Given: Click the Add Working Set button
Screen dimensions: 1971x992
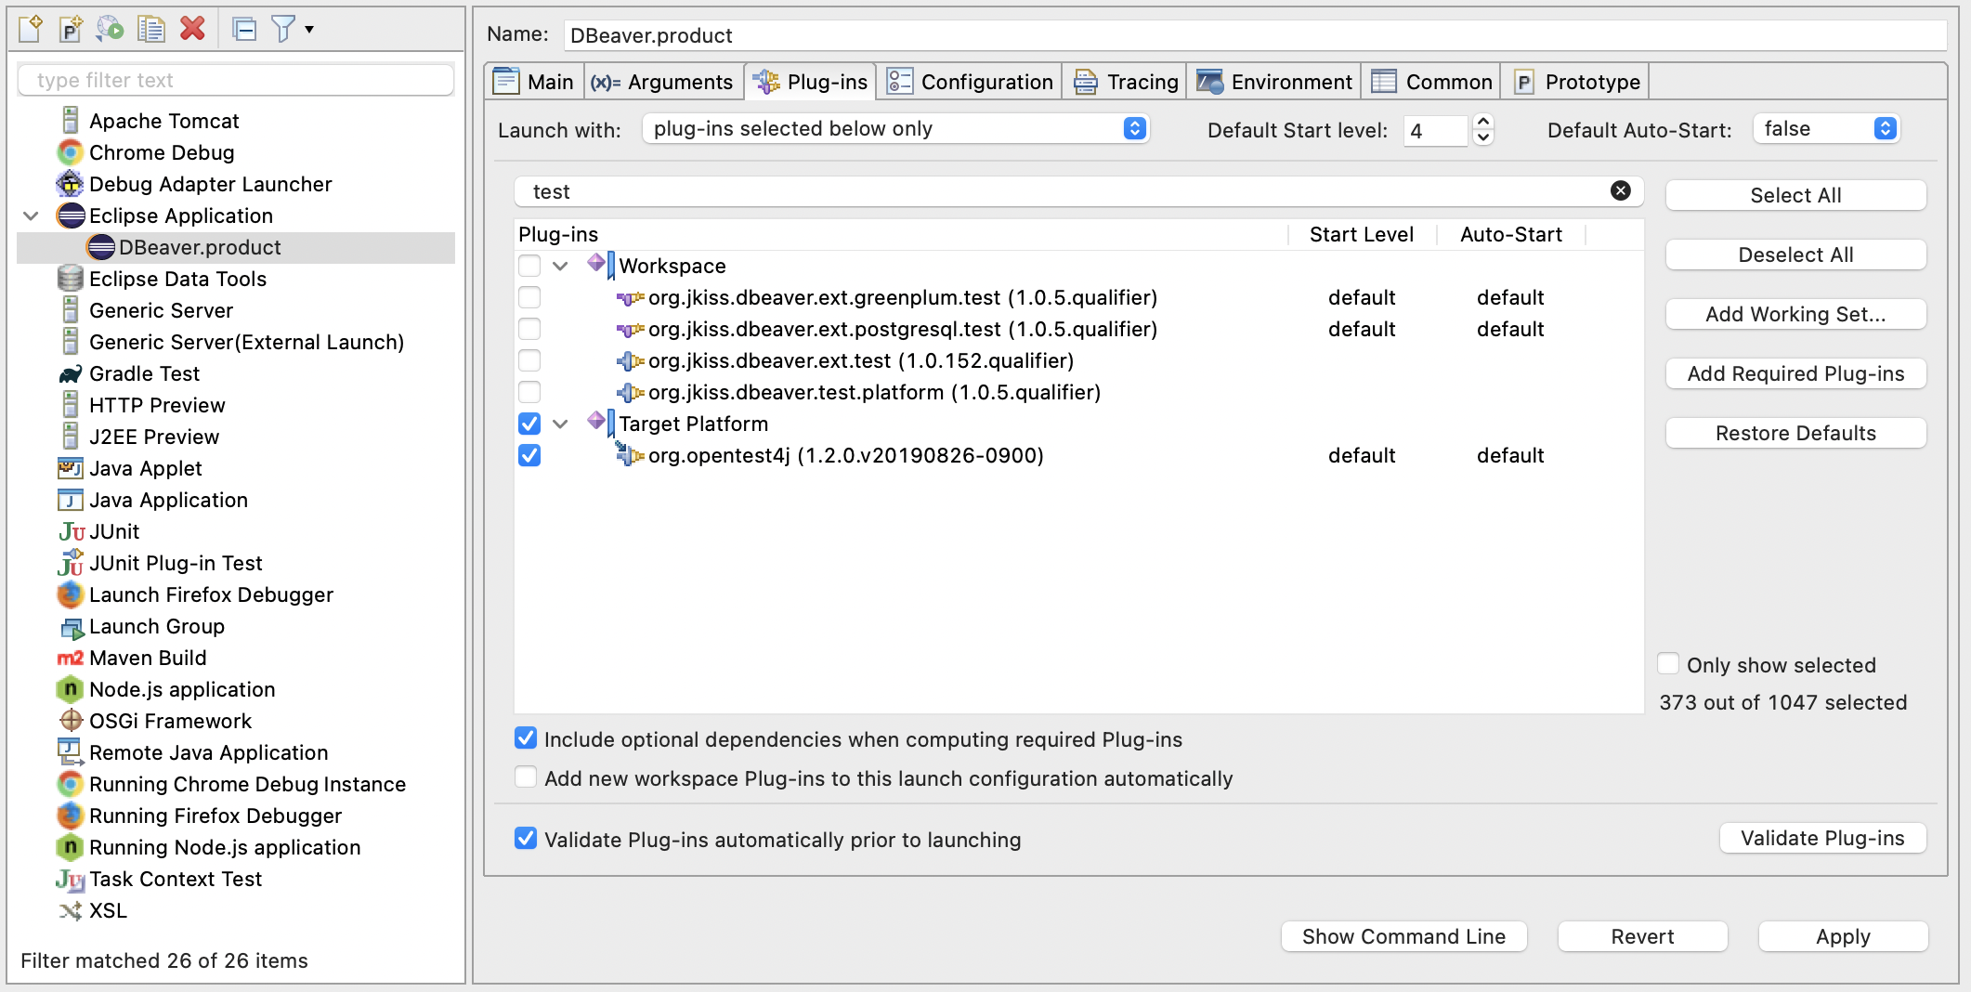Looking at the screenshot, I should pos(1795,314).
